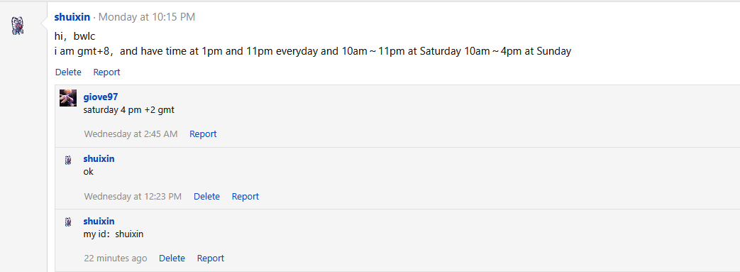
Task: Click shuixin's small avatar beside 'ok' comment
Action: [68, 160]
